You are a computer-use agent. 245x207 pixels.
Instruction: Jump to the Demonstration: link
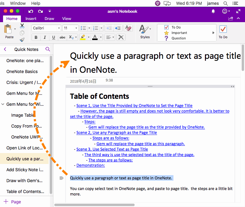coord(91,165)
